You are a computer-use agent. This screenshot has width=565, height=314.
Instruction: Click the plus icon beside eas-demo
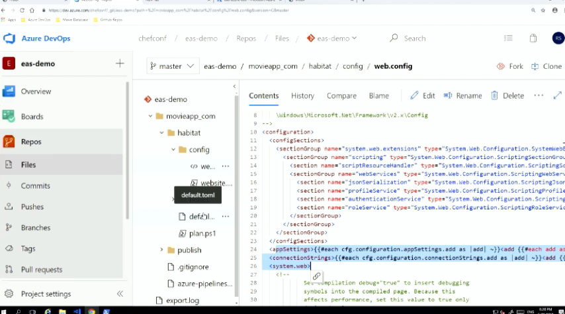(x=120, y=64)
